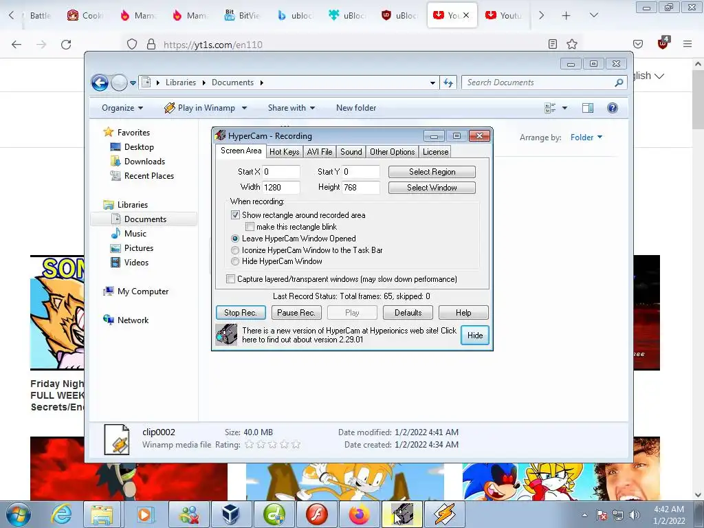Click the Select Region button
The height and width of the screenshot is (528, 704).
click(432, 172)
